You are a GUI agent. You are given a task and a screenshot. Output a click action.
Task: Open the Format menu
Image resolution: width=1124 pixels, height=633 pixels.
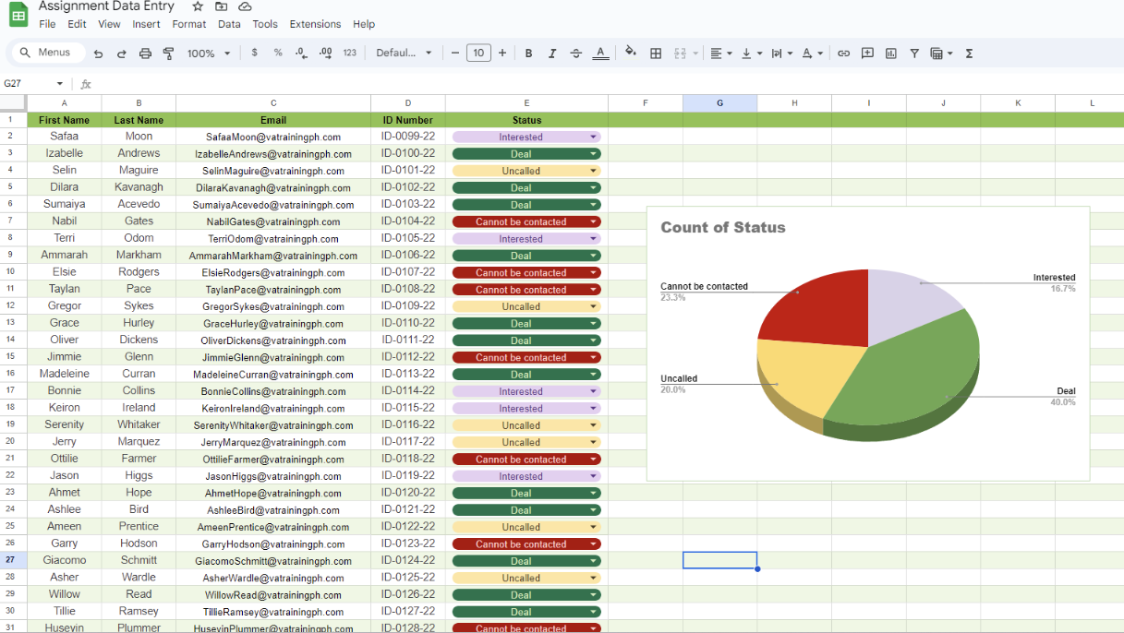[x=189, y=24]
